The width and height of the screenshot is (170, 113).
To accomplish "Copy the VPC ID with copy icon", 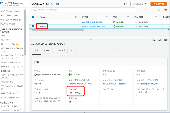I will (35, 74).
